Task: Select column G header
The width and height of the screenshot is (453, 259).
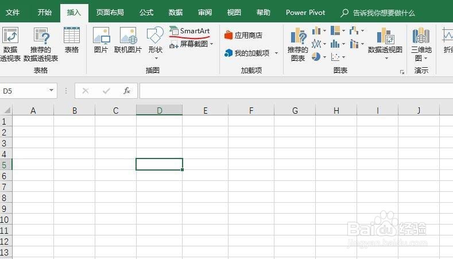Action: tap(295, 110)
